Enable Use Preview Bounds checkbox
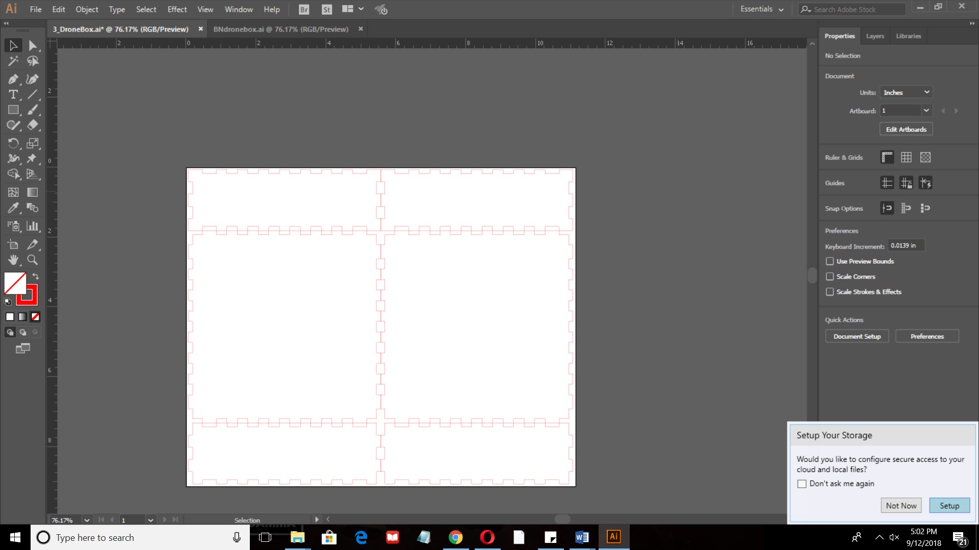This screenshot has width=979, height=550. coord(830,261)
